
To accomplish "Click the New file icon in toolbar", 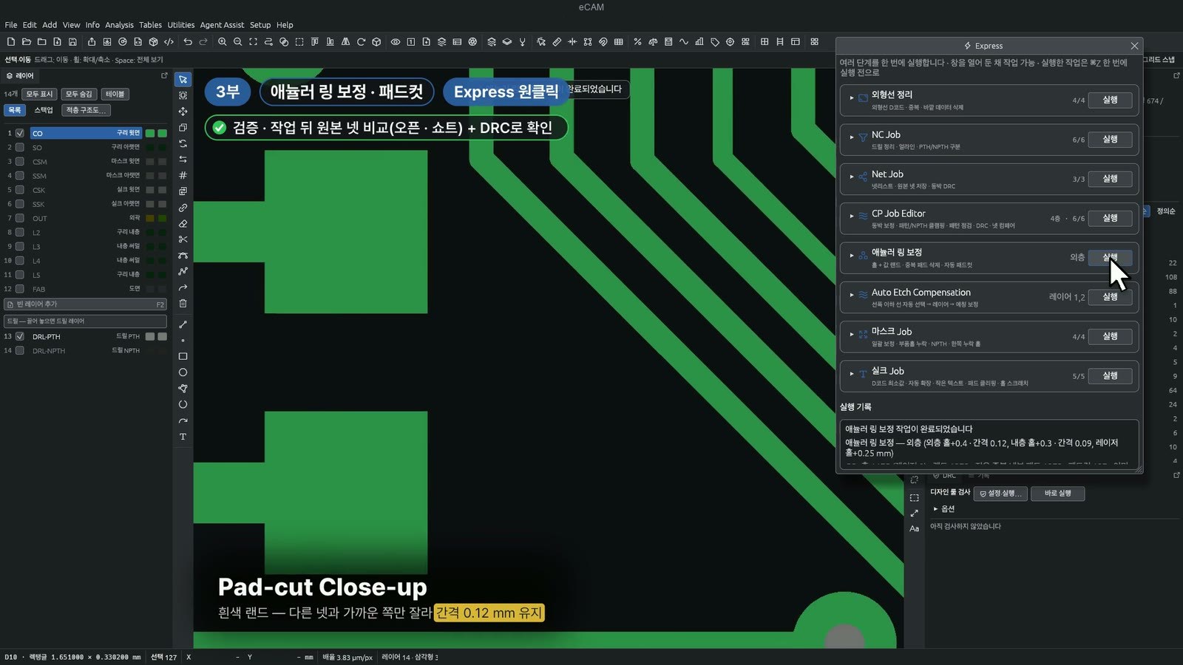I will (x=11, y=42).
